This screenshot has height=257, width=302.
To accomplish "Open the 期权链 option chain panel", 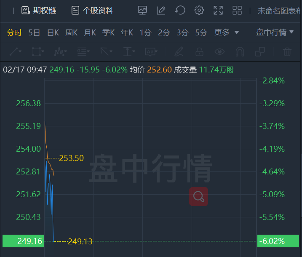I will pyautogui.click(x=39, y=11).
